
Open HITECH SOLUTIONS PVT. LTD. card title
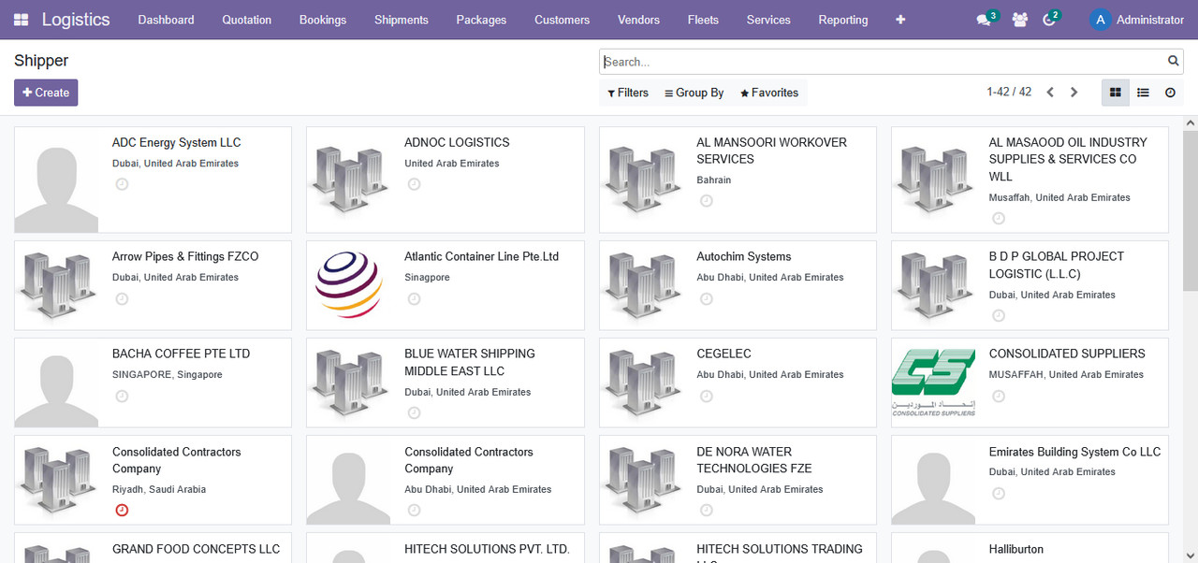tap(487, 549)
